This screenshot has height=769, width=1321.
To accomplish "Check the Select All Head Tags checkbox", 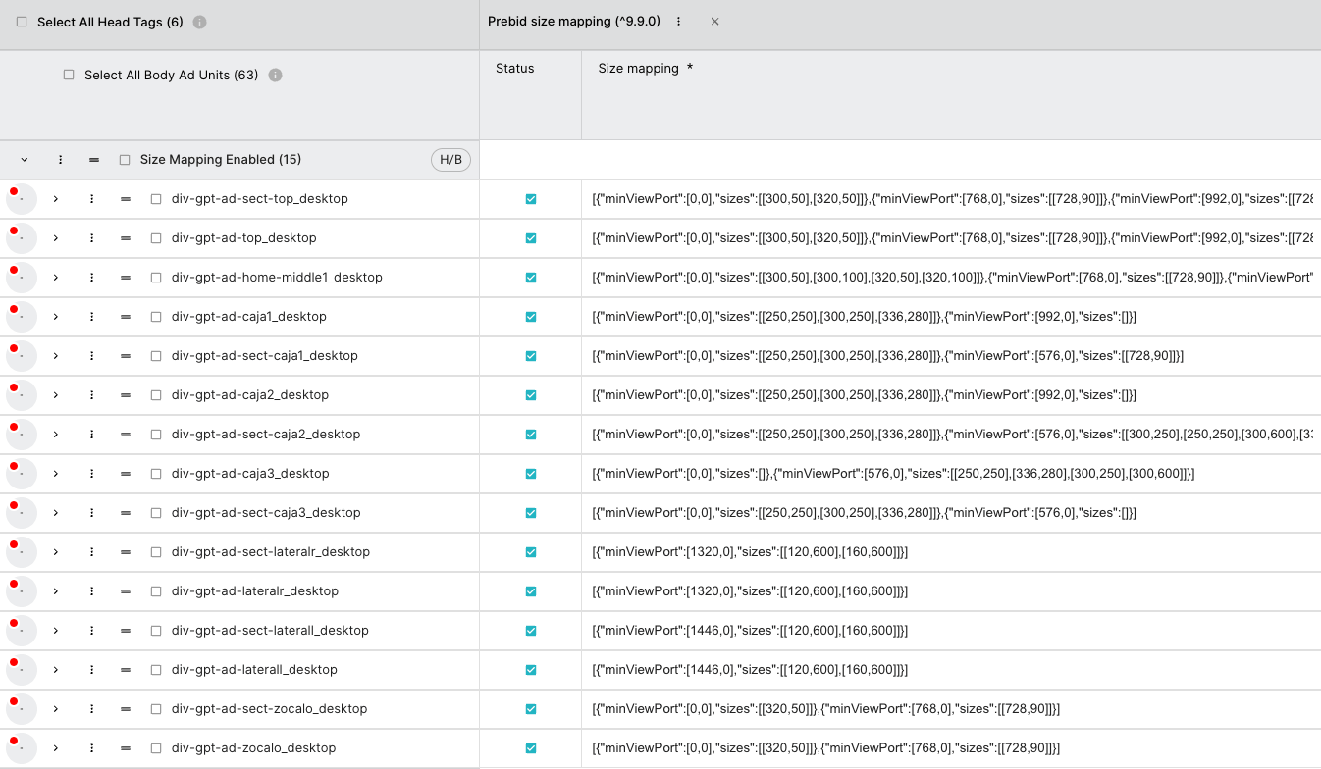I will [x=21, y=21].
